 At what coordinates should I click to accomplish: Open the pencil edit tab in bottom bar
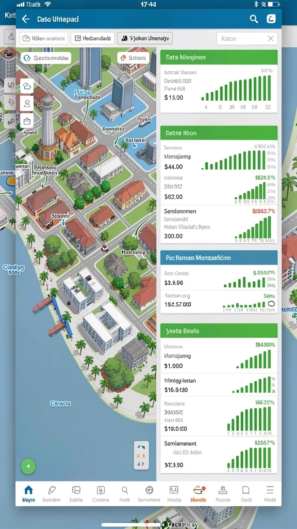pos(52,493)
